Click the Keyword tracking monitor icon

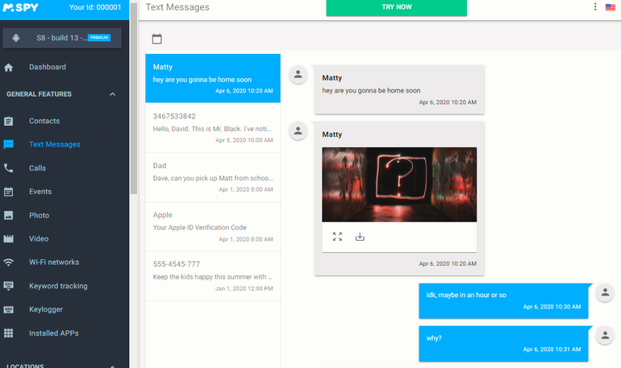[x=8, y=285]
